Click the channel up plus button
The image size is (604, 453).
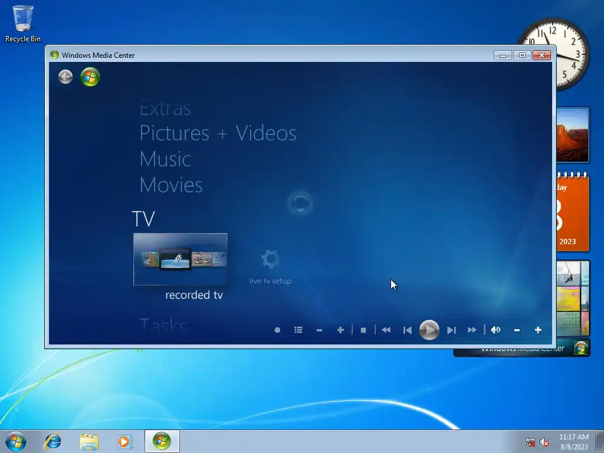tap(340, 330)
